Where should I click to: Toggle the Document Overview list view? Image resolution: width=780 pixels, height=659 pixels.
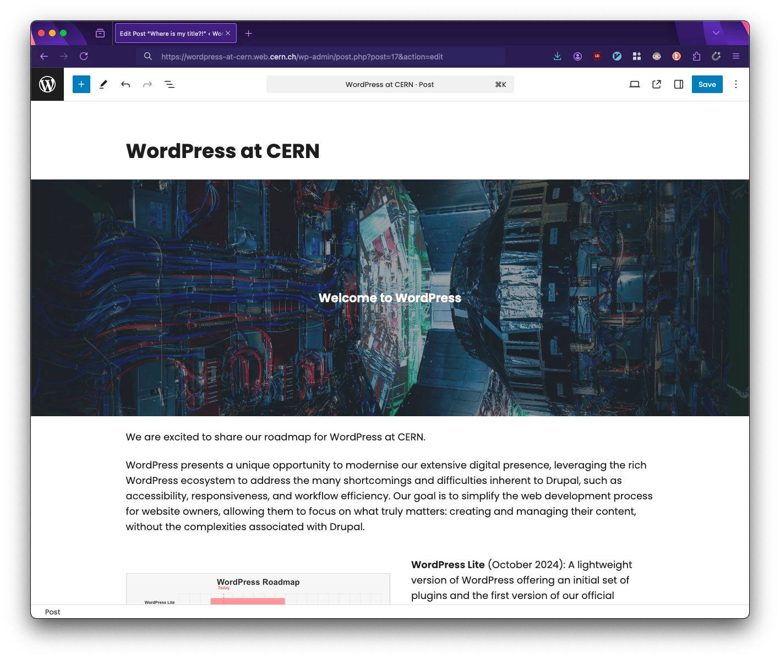(x=170, y=84)
